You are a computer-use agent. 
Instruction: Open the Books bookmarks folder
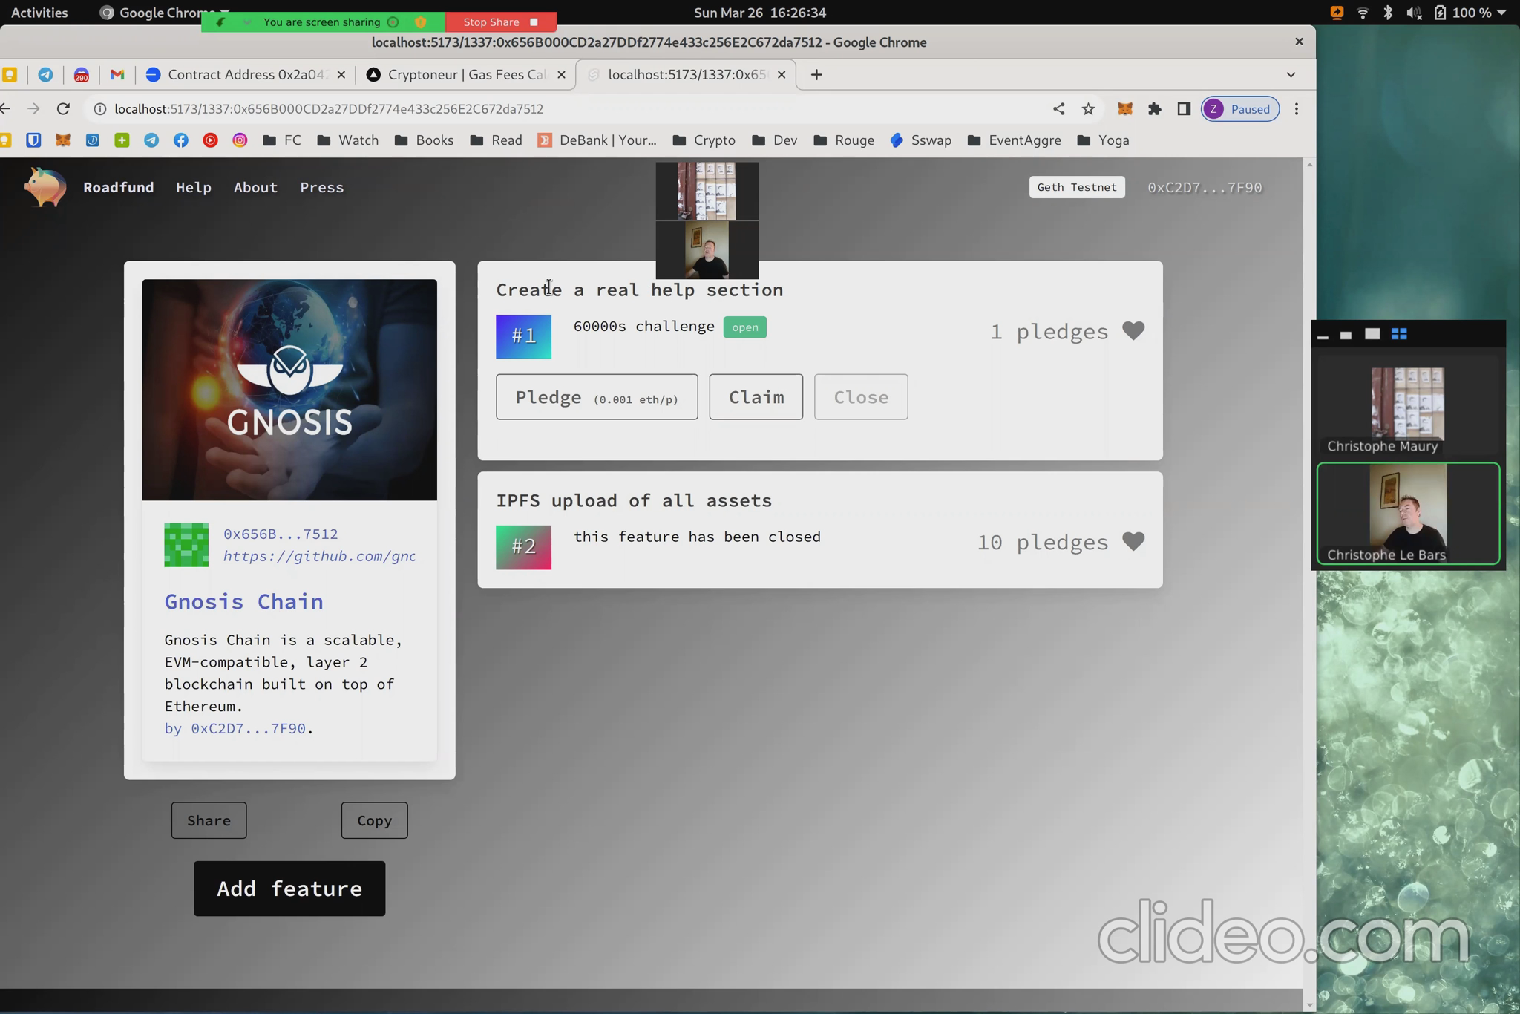pyautogui.click(x=424, y=140)
